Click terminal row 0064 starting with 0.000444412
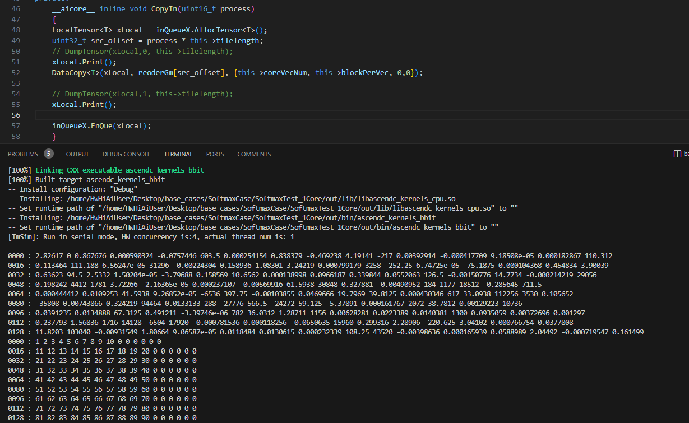This screenshot has height=423, width=689. click(290, 294)
